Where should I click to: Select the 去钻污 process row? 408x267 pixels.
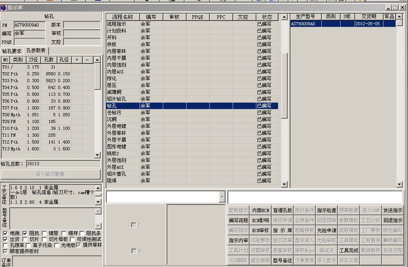click(192, 113)
